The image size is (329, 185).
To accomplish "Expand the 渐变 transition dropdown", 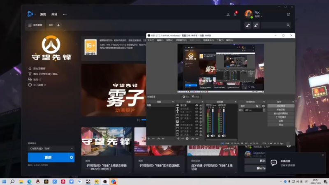I will point(250,106).
